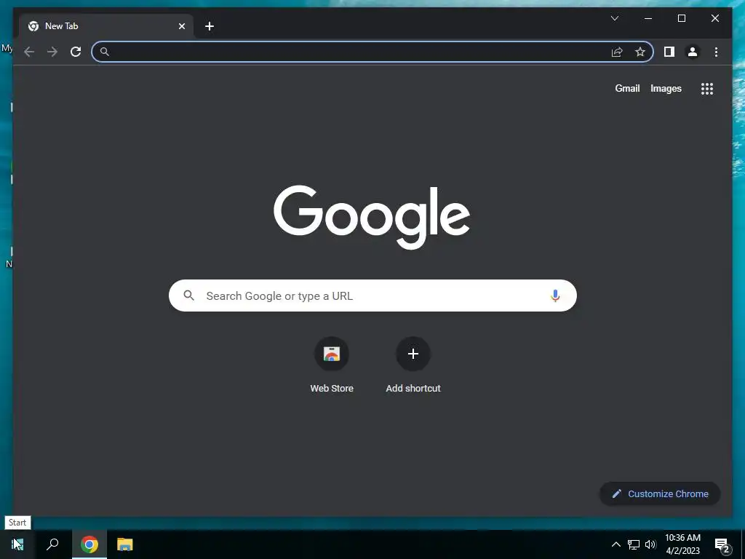This screenshot has height=559, width=745.
Task: Open taskbar search magnifier
Action: pyautogui.click(x=52, y=544)
